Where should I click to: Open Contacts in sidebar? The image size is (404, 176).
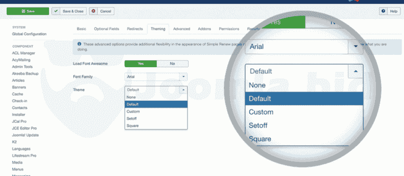19,108
